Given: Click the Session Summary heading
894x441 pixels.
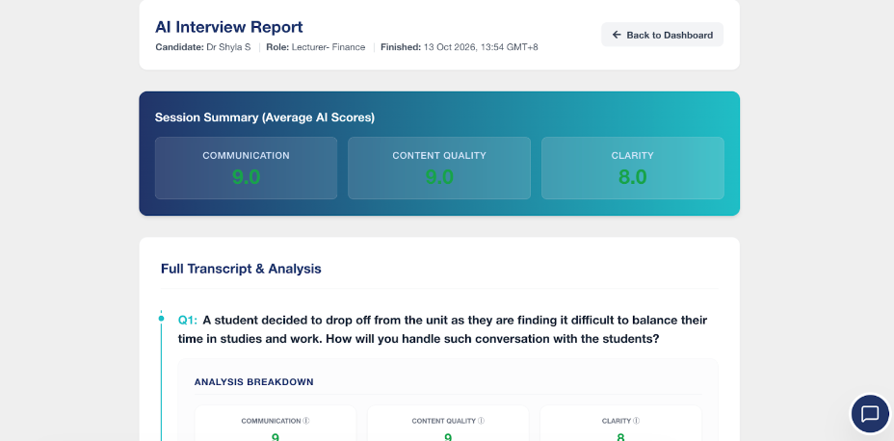Looking at the screenshot, I should pos(265,117).
